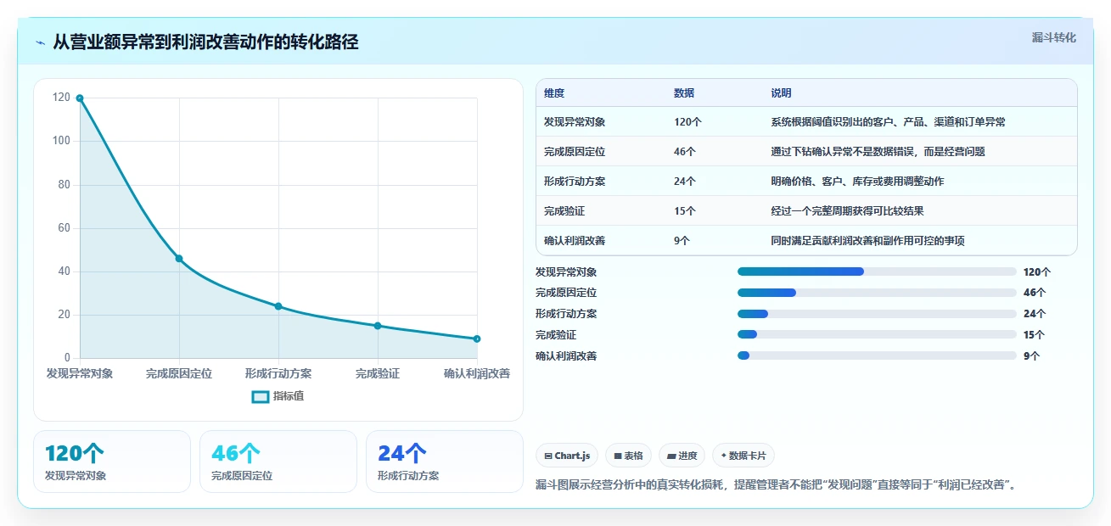
Task: Click progress label 发现异常对象
Action: click(566, 272)
